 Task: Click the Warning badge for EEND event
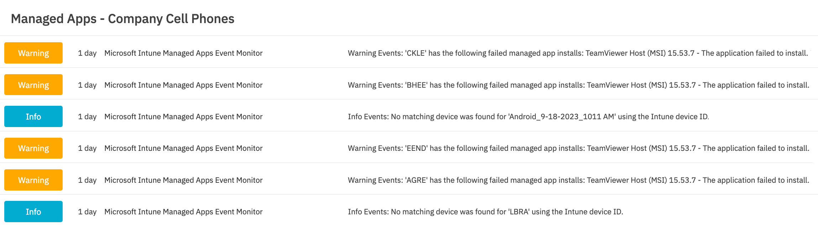[33, 148]
